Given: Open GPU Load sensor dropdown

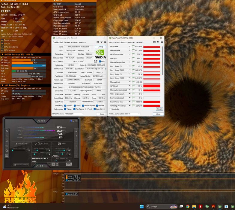Looking at the screenshot, I should tap(129, 86).
